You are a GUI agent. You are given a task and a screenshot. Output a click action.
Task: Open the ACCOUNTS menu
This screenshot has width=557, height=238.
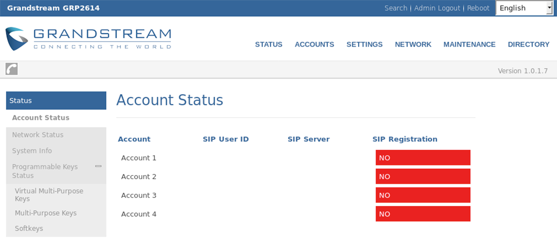314,45
